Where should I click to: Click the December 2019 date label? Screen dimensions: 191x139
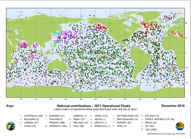point(173,106)
